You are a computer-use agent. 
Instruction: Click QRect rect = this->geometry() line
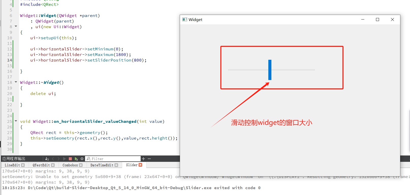(x=69, y=133)
